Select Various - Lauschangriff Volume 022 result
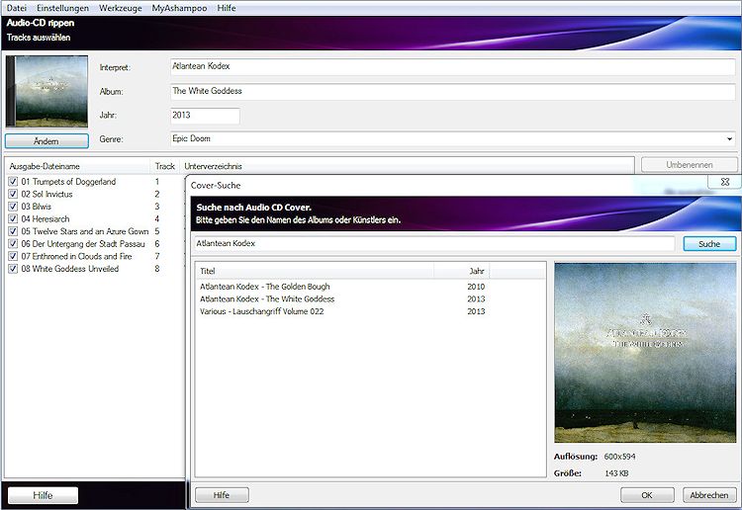Viewport: 742px width, 510px height. pyautogui.click(x=261, y=311)
